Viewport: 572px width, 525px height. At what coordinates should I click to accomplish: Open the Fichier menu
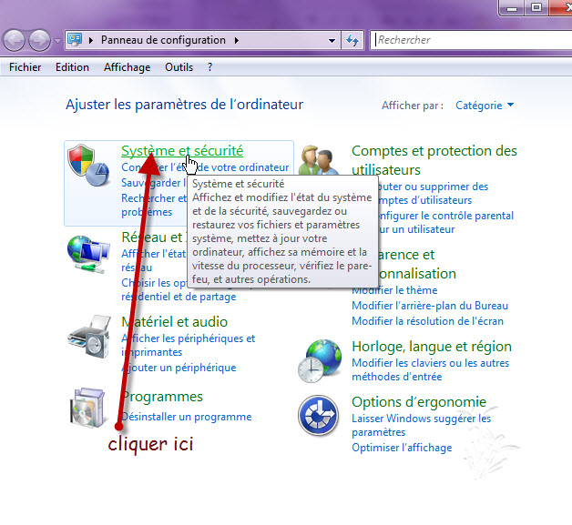coord(26,67)
